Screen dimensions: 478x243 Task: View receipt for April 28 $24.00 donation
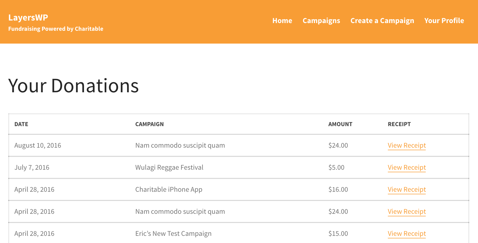[407, 211]
